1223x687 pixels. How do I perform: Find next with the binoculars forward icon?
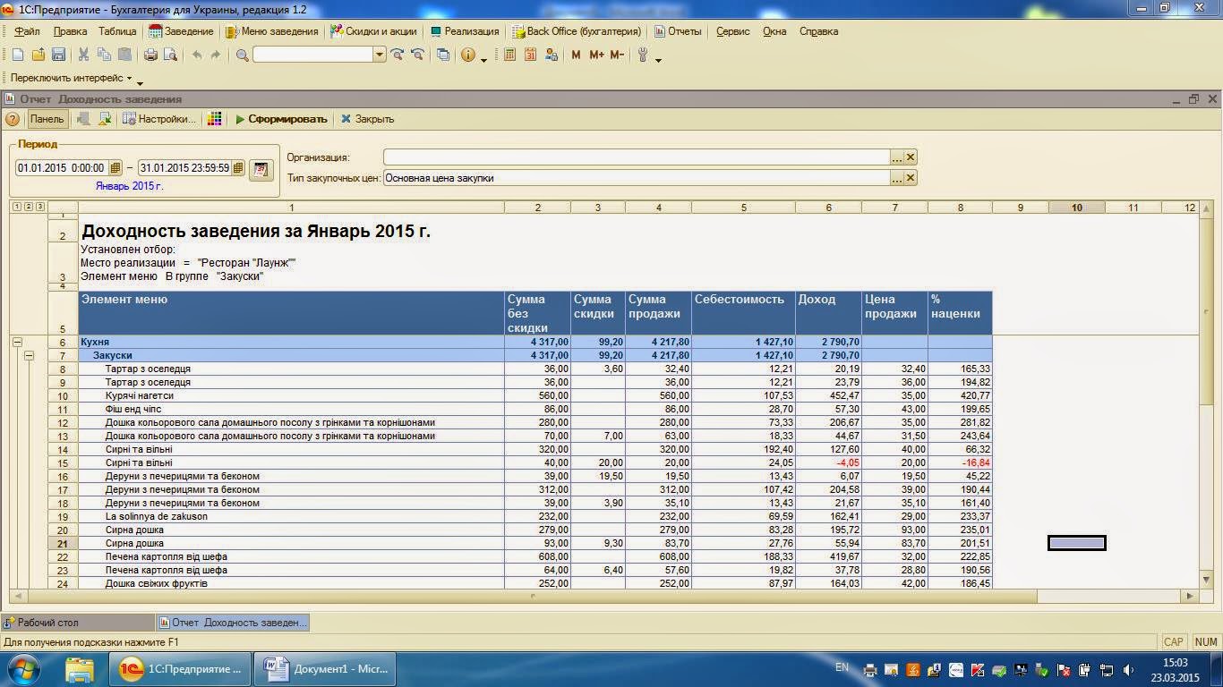(398, 55)
